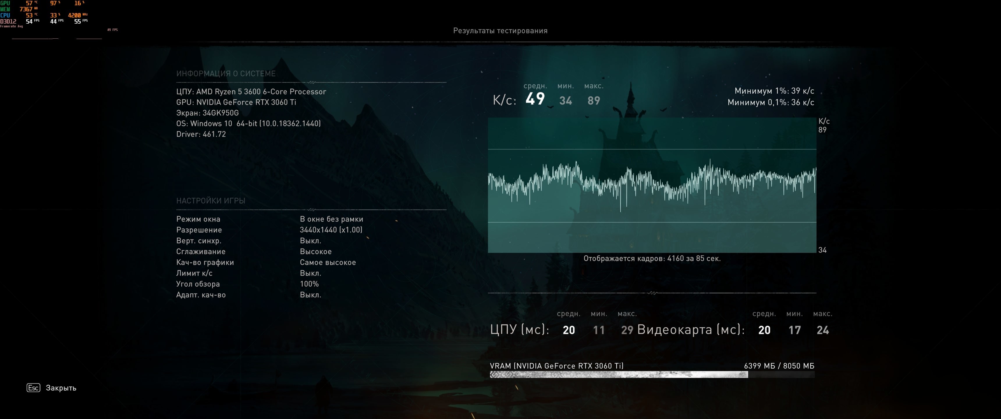The height and width of the screenshot is (419, 1001).
Task: Click the overlay MEM value 7367
Action: coord(26,9)
